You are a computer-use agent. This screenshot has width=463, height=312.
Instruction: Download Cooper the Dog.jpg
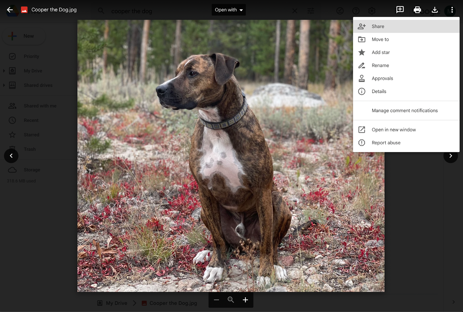[x=435, y=10]
